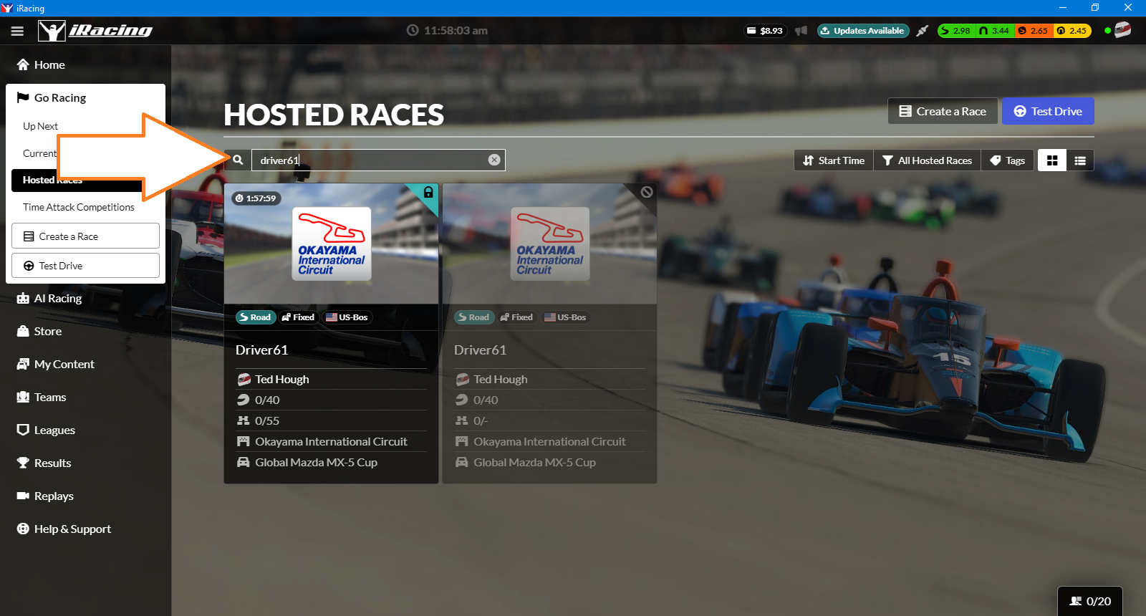Click the Fixed tag on first card

[x=298, y=317]
